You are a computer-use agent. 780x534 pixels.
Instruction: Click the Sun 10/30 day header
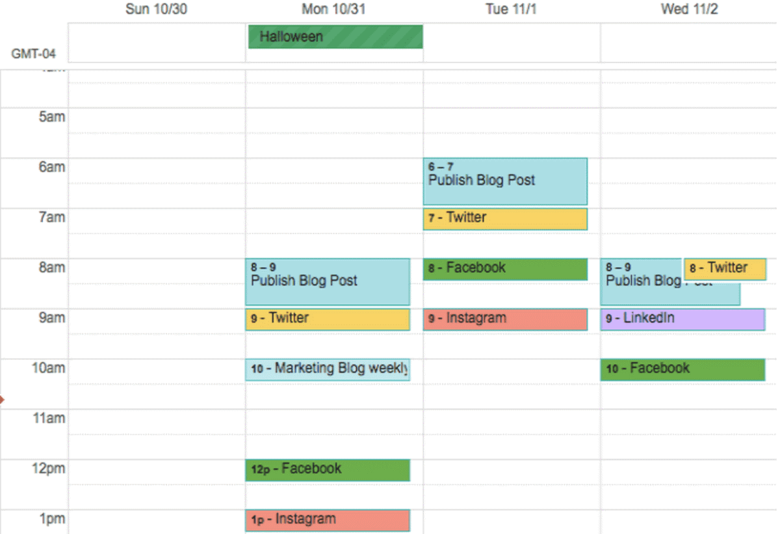[156, 9]
